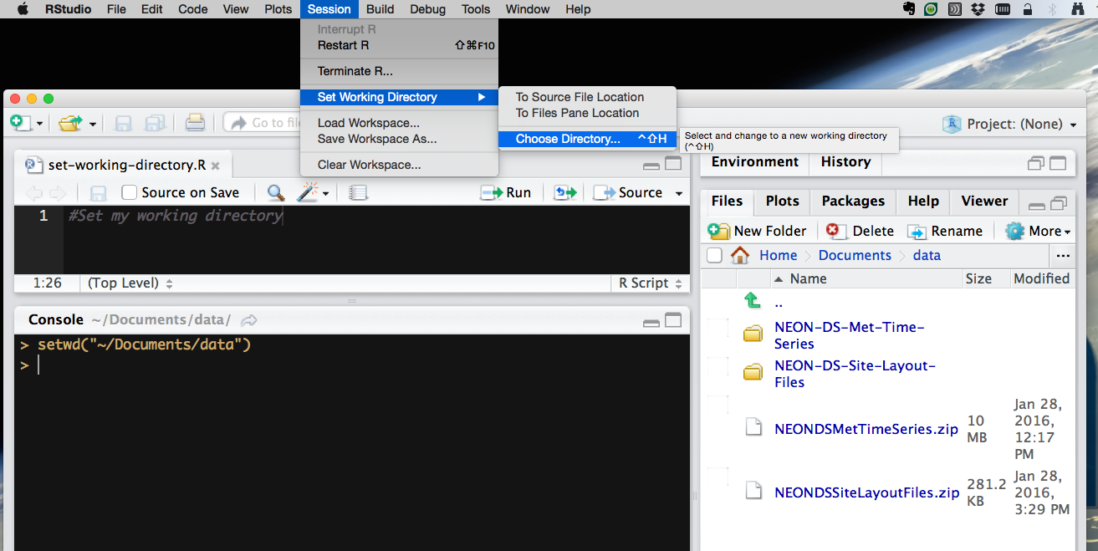Click the grayed save icon in editor toolbar
This screenshot has height=551, width=1098.
[98, 193]
